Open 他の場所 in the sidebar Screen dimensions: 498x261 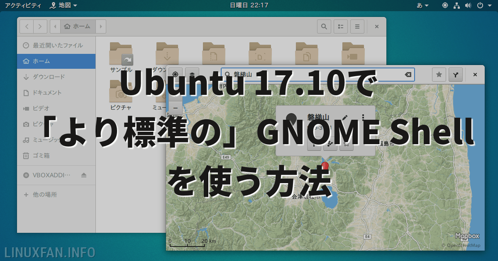pos(56,194)
